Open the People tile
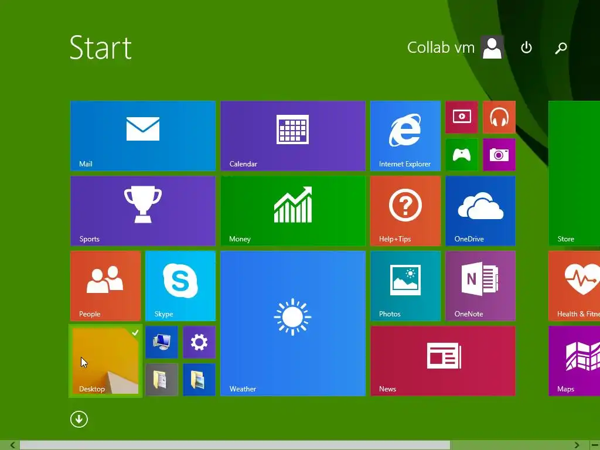 [105, 285]
